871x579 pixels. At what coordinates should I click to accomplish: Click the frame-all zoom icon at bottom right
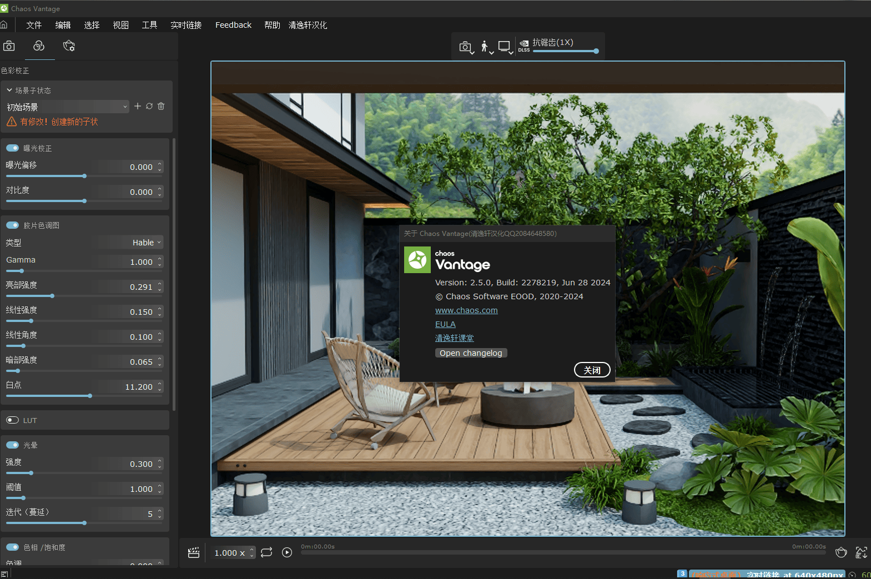(x=862, y=552)
